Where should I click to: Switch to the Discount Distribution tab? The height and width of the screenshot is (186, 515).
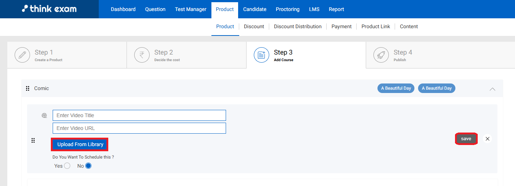[298, 26]
